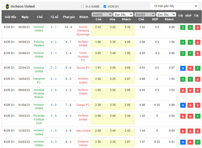Open the '10 trận gần đây' dropdown

174,6
